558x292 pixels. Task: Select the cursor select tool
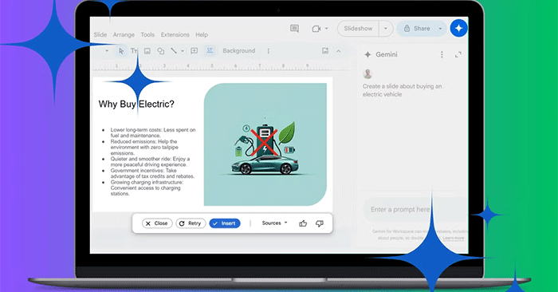(121, 51)
